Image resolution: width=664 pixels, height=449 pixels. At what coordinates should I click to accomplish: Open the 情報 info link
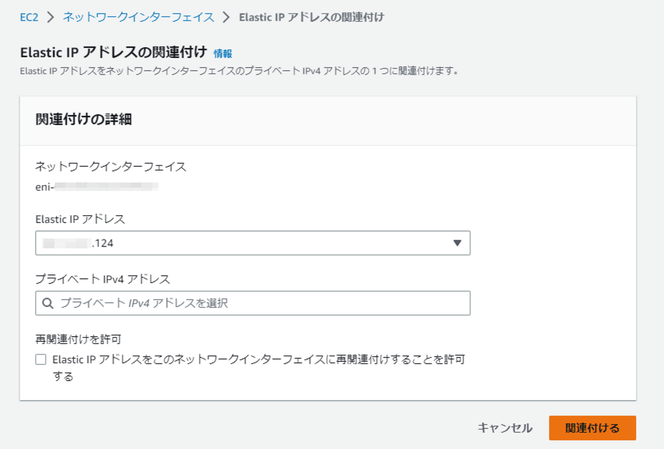(x=223, y=53)
